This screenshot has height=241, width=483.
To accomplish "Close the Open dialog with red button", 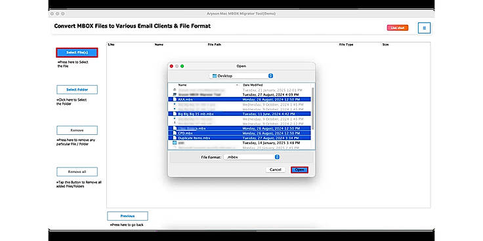I will tap(171, 66).
